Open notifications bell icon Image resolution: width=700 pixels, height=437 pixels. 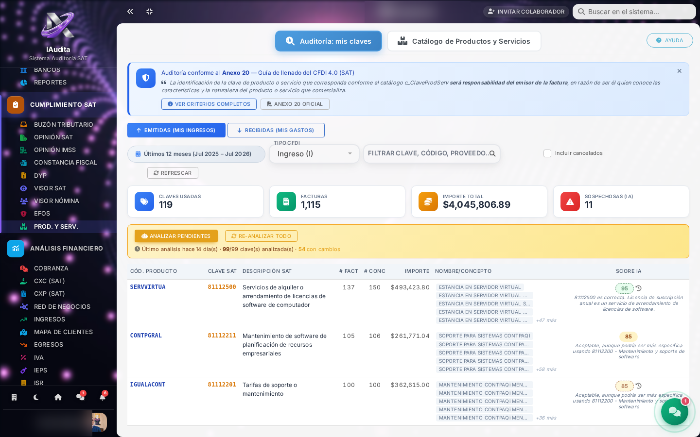[103, 397]
